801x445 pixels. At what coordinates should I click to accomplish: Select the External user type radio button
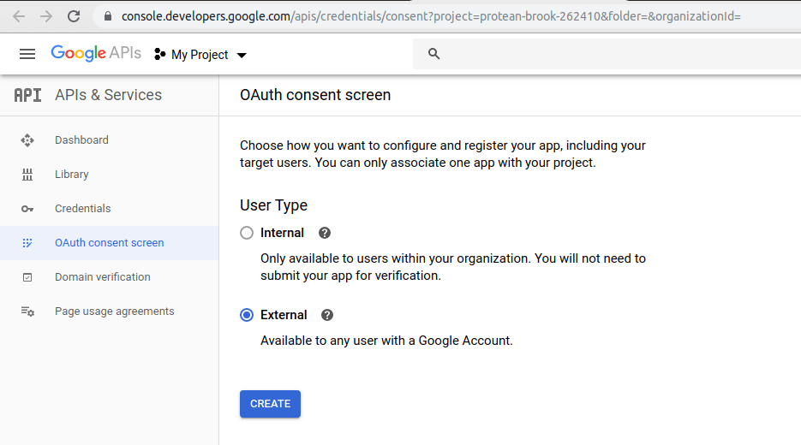pyautogui.click(x=247, y=315)
